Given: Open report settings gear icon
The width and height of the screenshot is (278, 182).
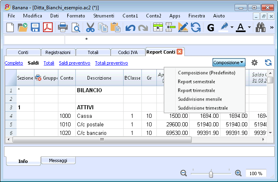Looking at the screenshot, I should 254,63.
